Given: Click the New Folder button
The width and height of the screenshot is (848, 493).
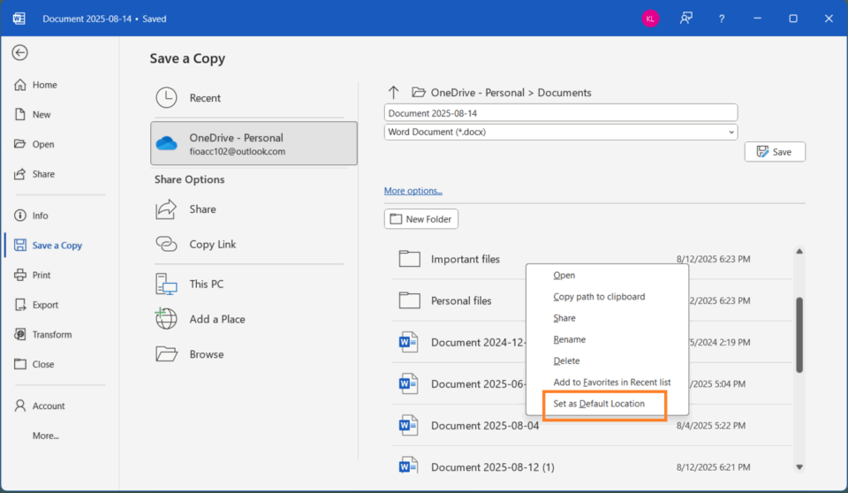Looking at the screenshot, I should [421, 219].
